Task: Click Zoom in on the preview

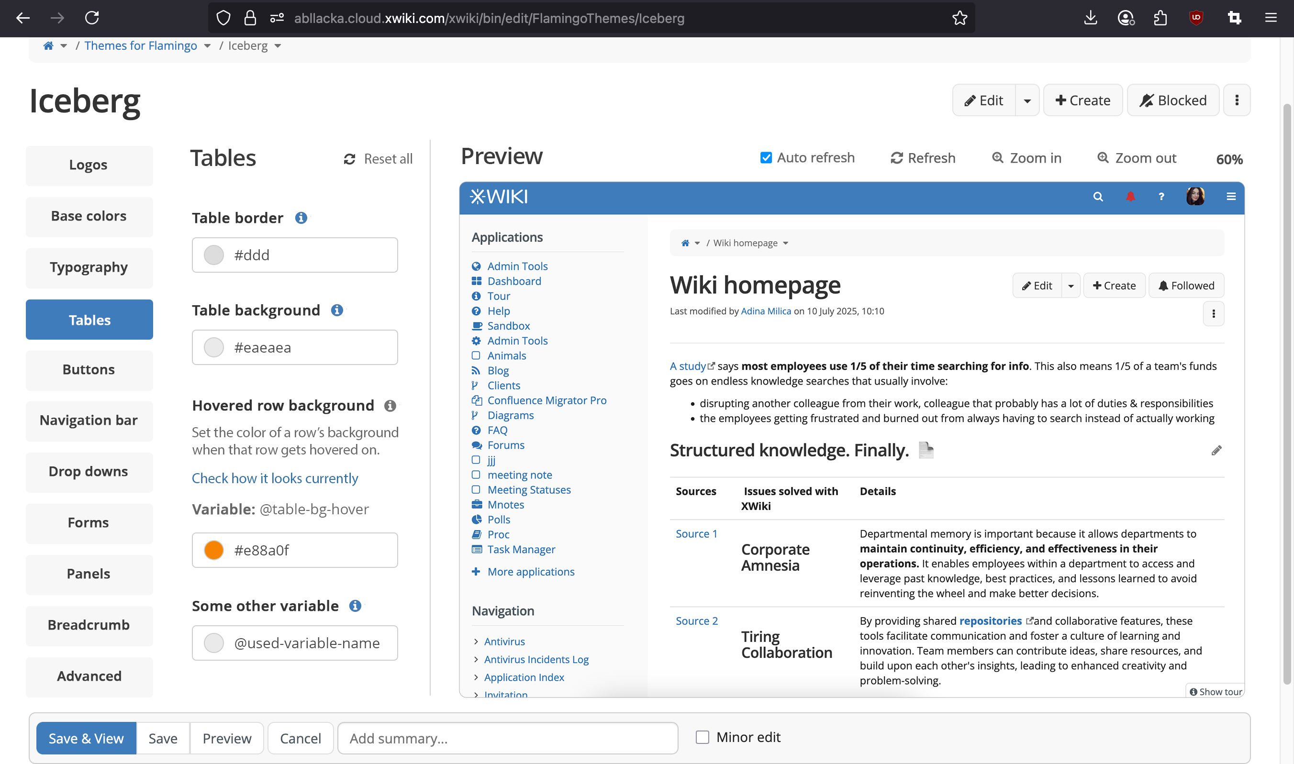Action: (x=1027, y=157)
